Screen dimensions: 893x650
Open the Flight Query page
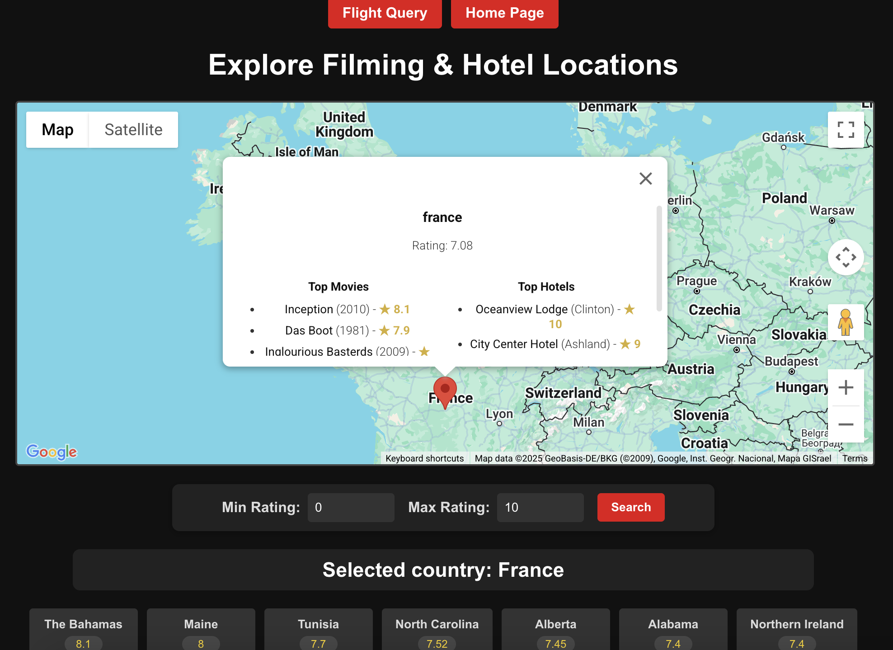tap(385, 13)
